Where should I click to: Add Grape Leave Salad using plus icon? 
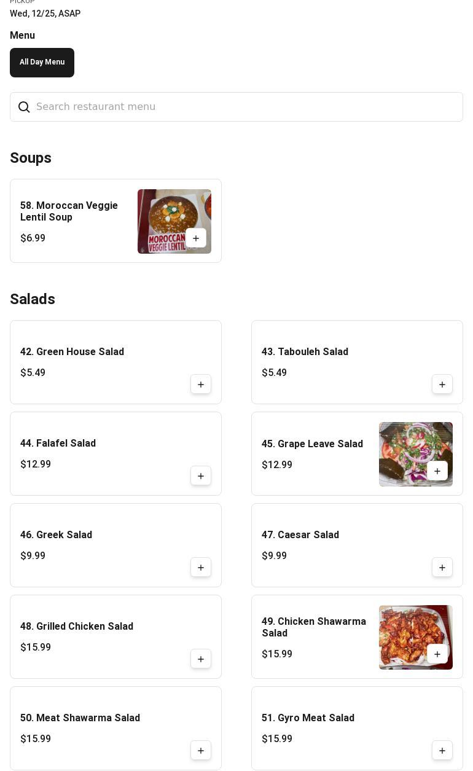pos(437,471)
